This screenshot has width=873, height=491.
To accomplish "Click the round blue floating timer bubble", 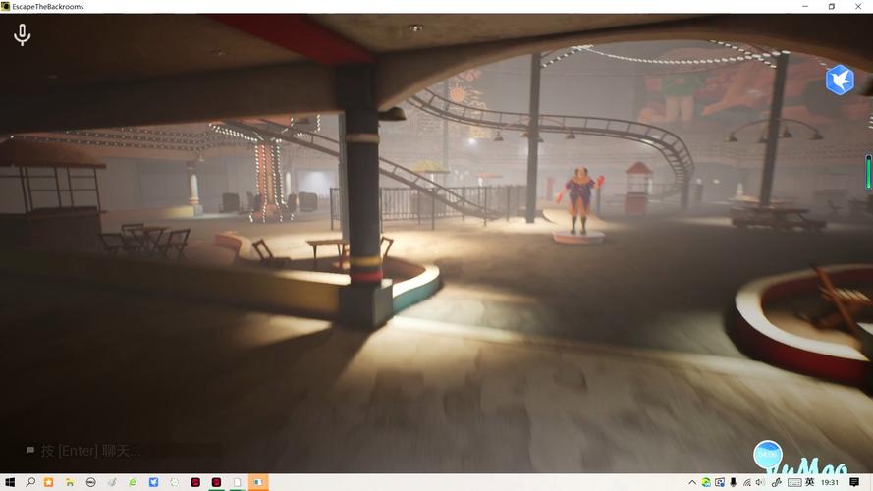I will tap(768, 455).
